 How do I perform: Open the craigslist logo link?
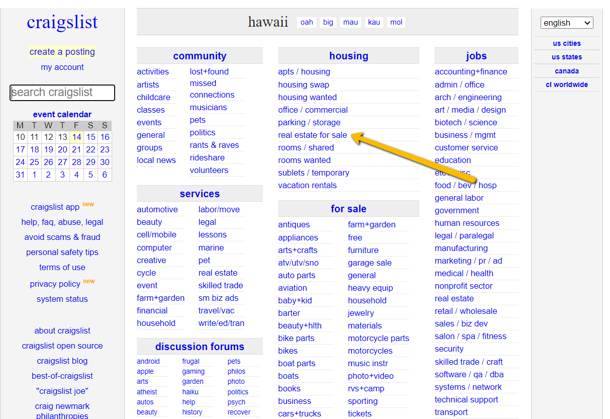coord(62,22)
